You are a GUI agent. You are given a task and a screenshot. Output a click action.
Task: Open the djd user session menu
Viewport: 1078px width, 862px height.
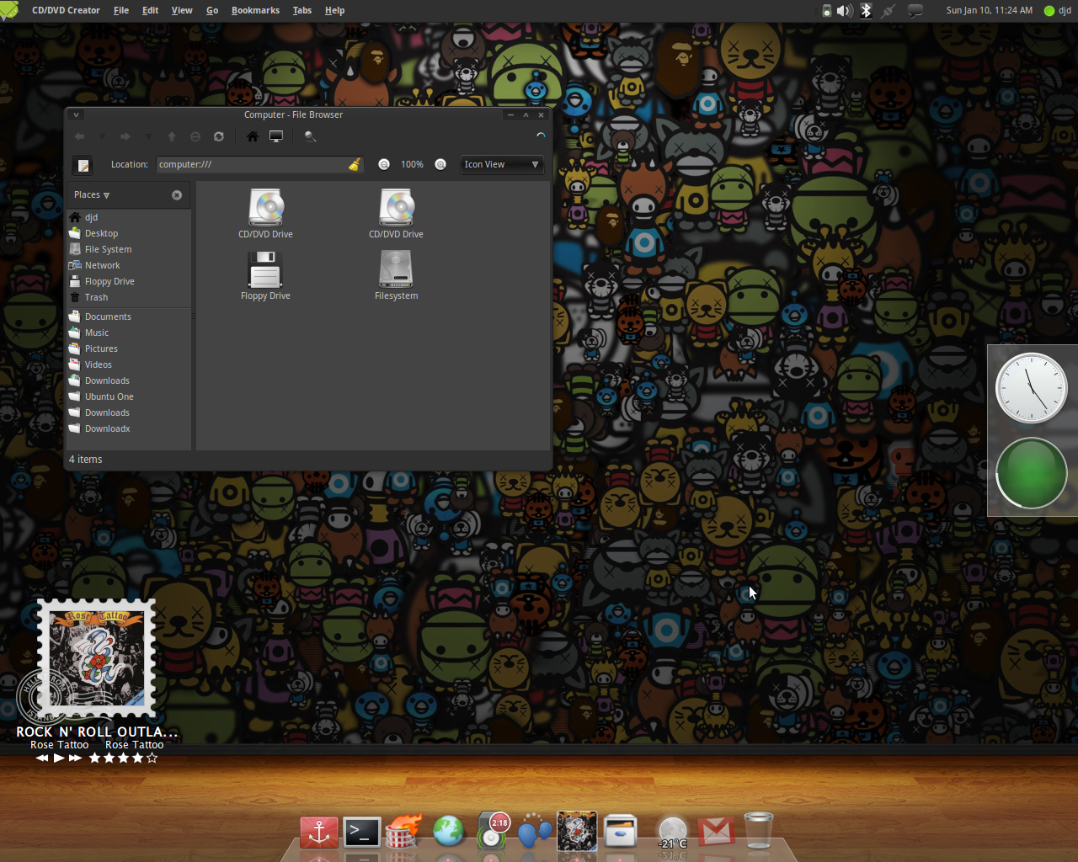click(1058, 10)
